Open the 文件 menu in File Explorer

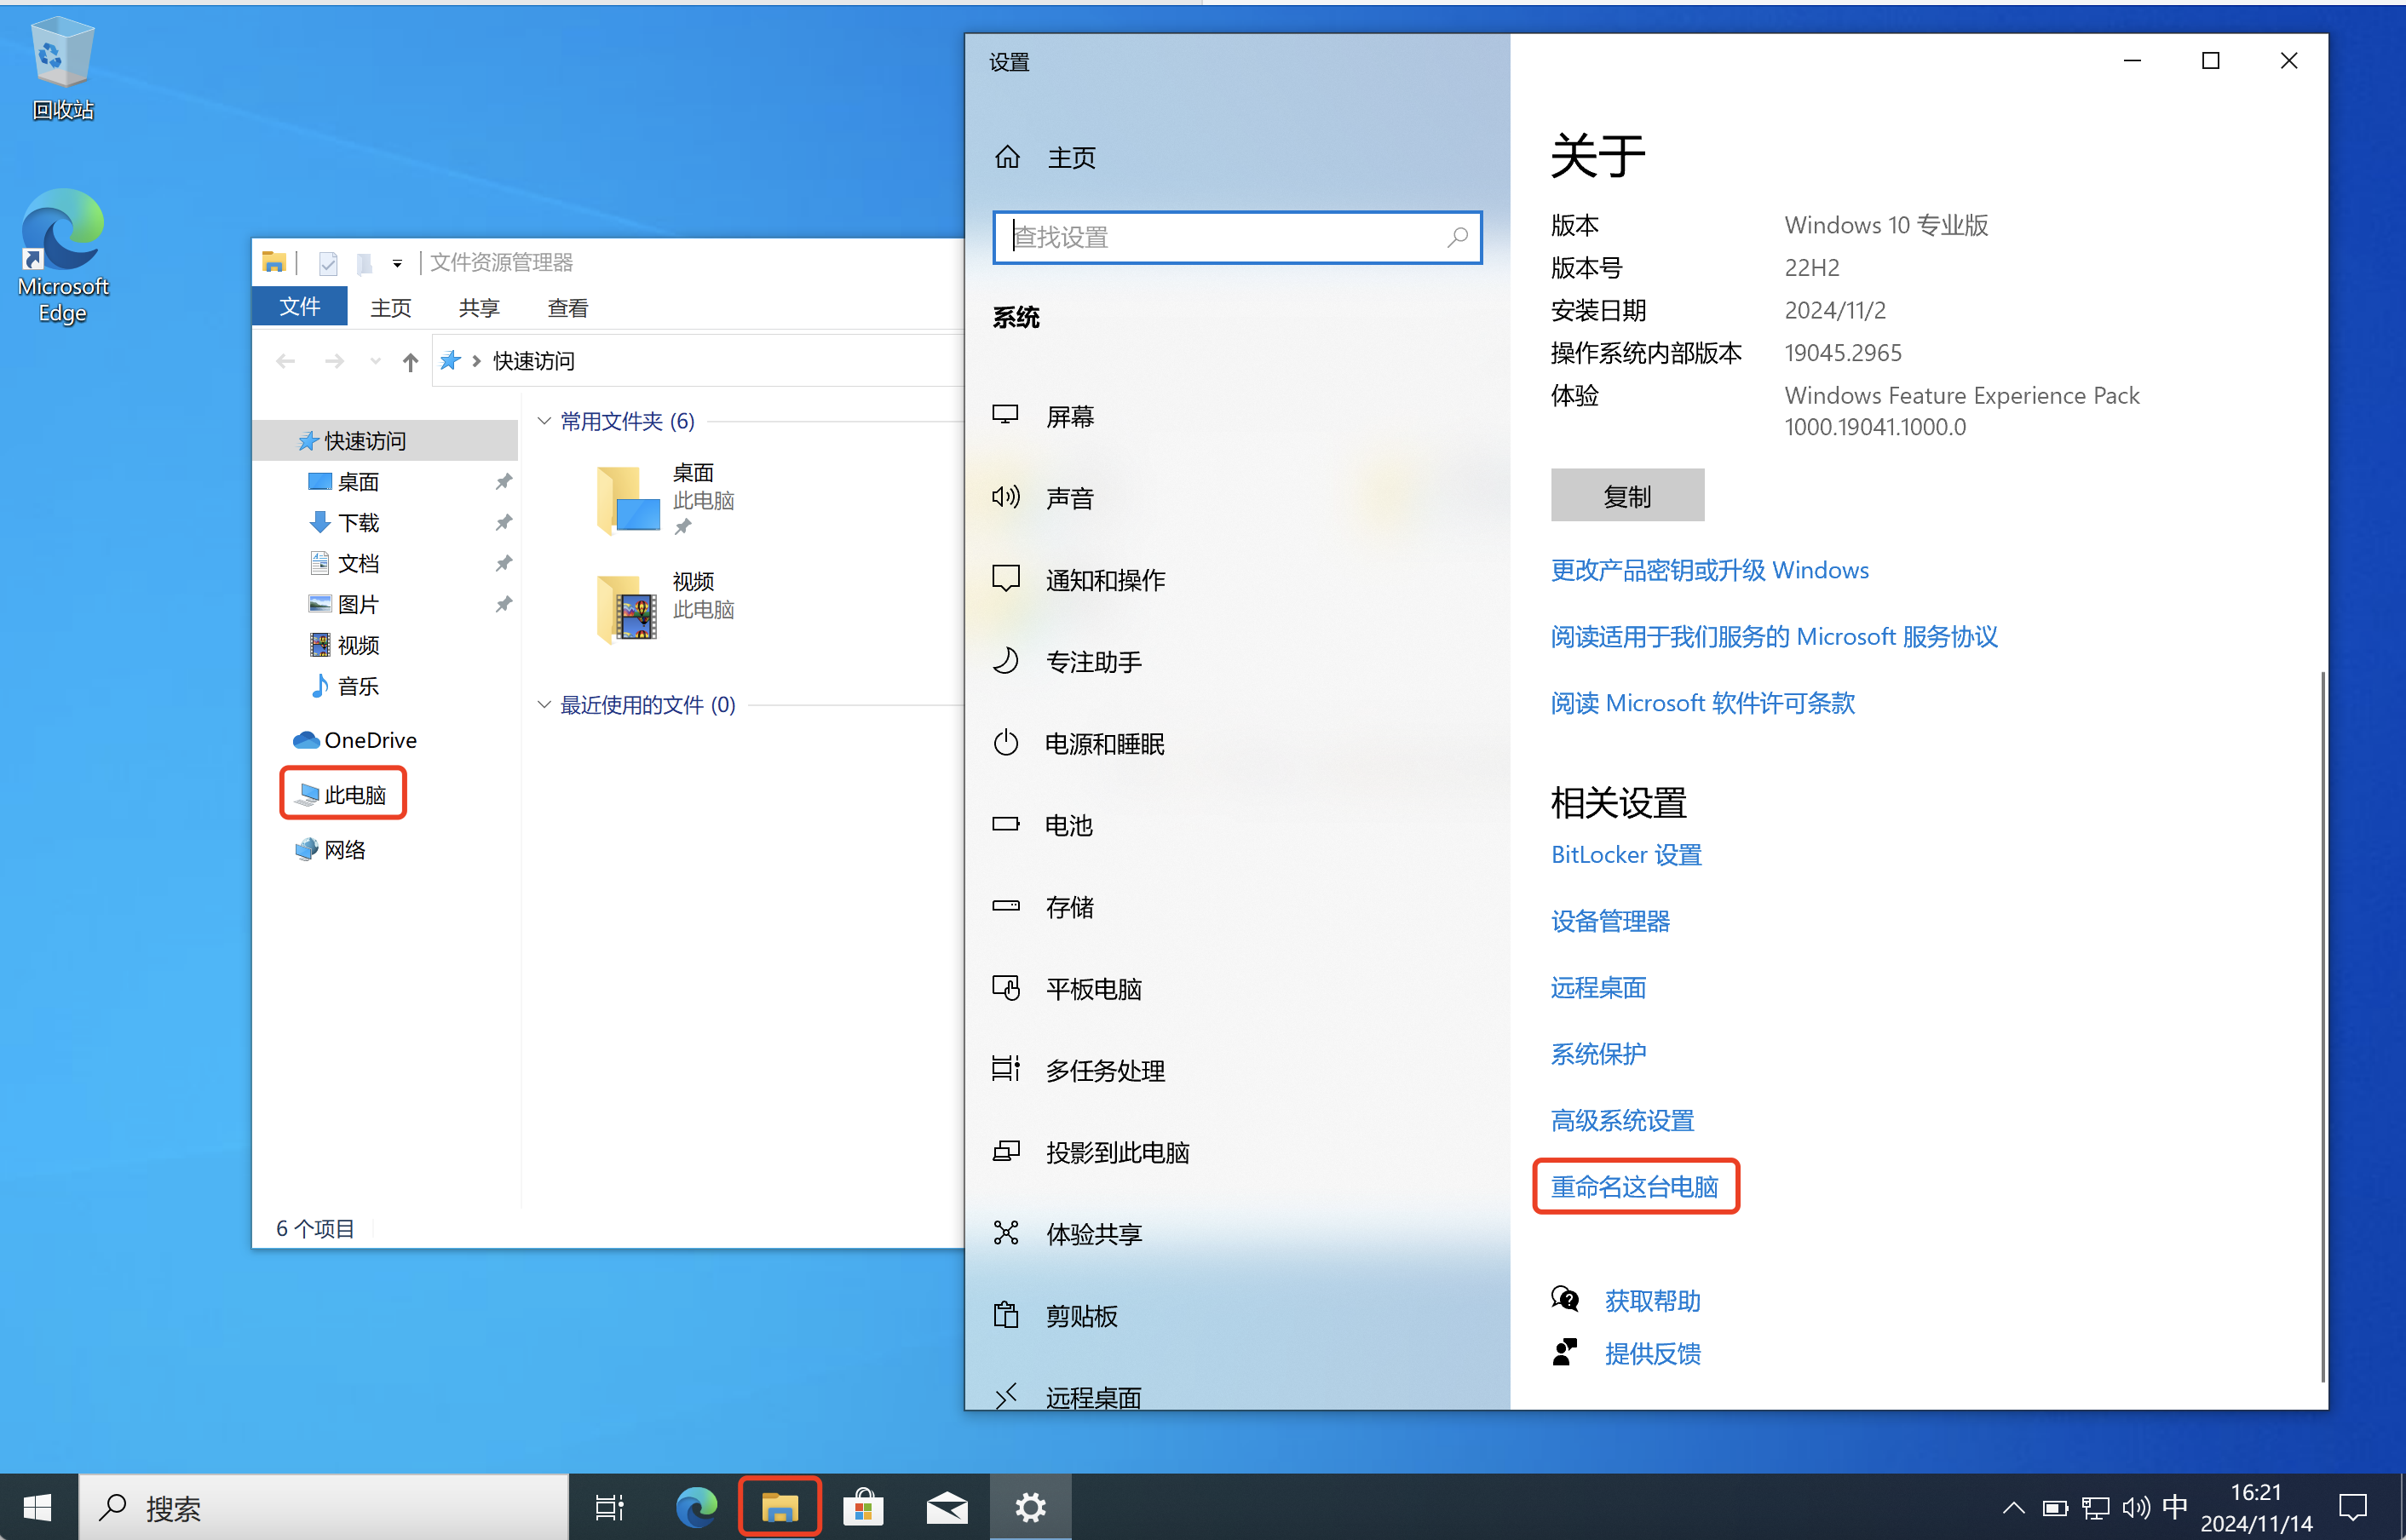pos(299,307)
